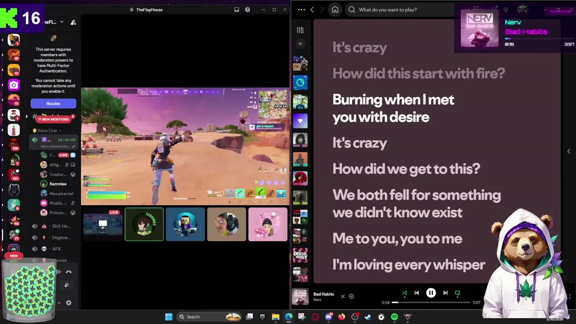This screenshot has height=324, width=576.
Task: Open Discord from taskbar
Action: point(329,317)
